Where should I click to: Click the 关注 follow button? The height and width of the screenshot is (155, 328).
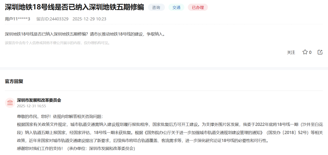(291, 52)
